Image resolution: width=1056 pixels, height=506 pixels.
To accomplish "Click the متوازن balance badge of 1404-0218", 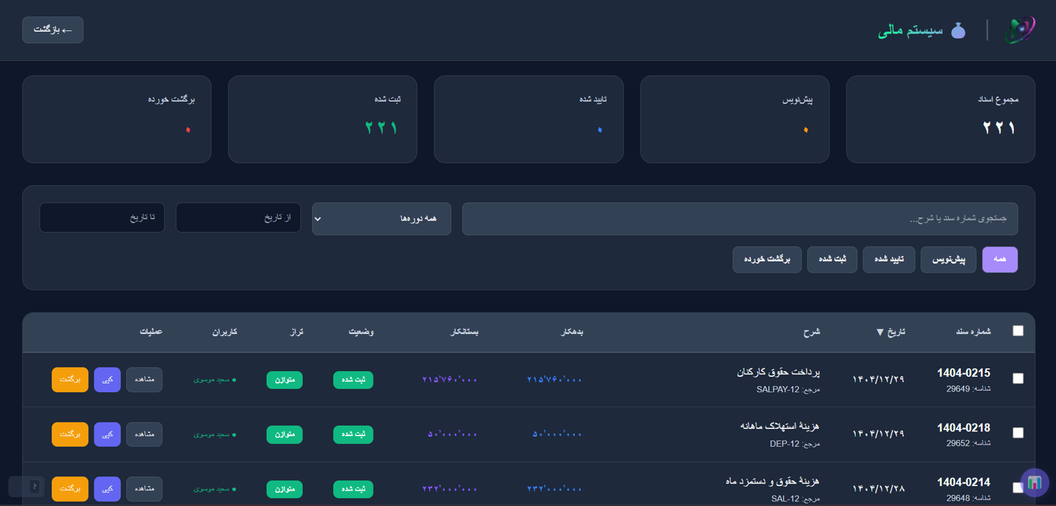I will click(x=284, y=435).
